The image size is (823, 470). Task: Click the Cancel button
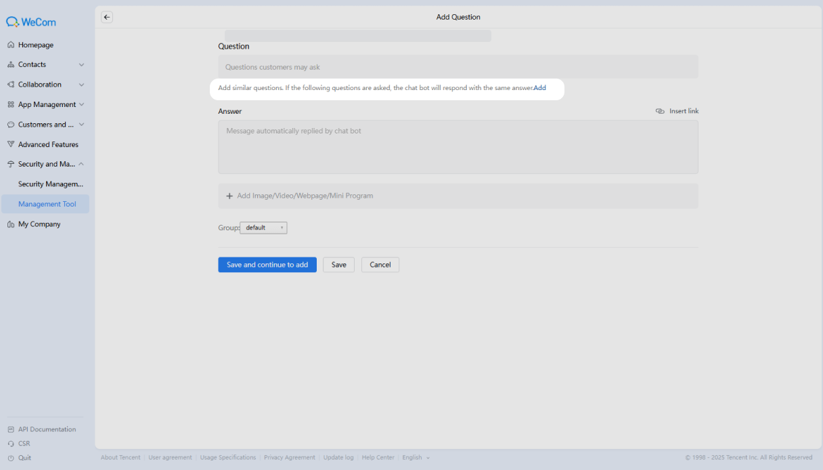click(x=380, y=265)
